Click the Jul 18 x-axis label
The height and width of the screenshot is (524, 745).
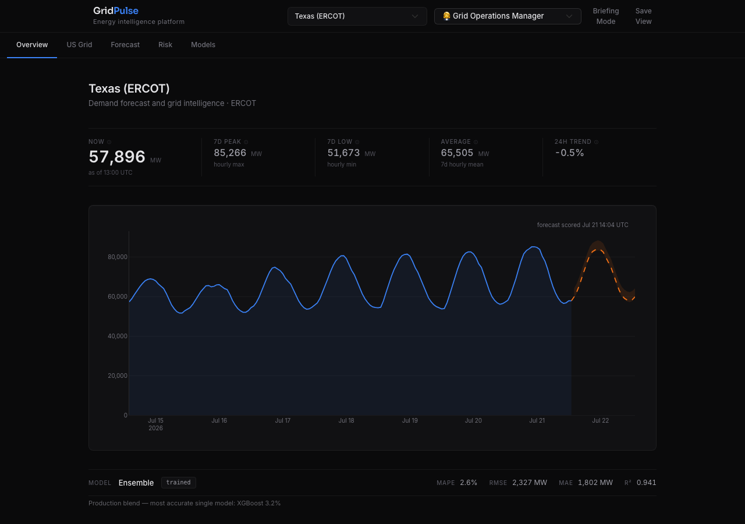[x=346, y=420]
